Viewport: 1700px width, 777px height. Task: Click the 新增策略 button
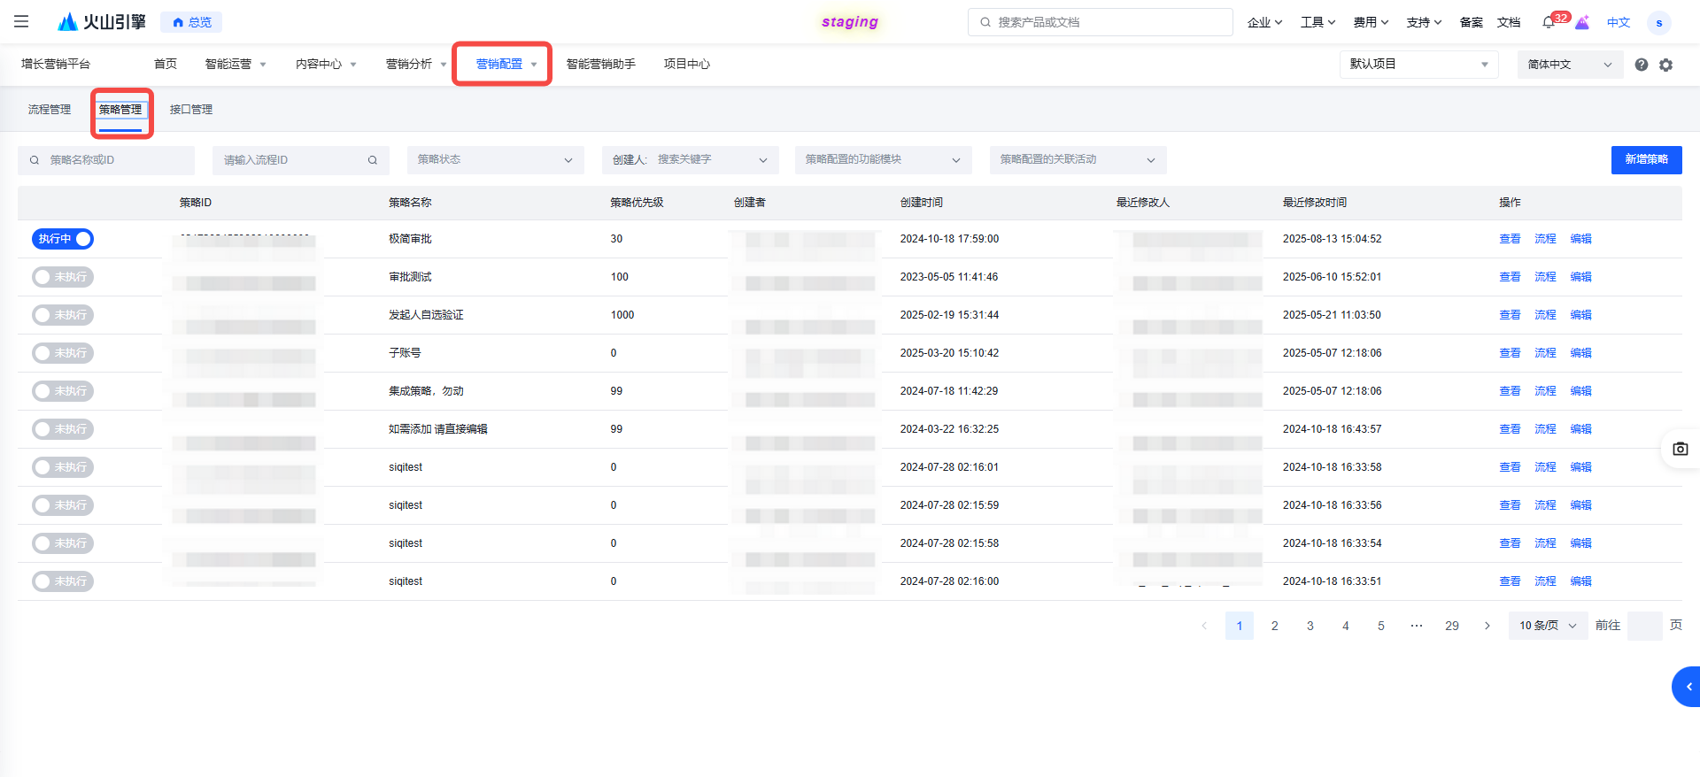coord(1646,160)
